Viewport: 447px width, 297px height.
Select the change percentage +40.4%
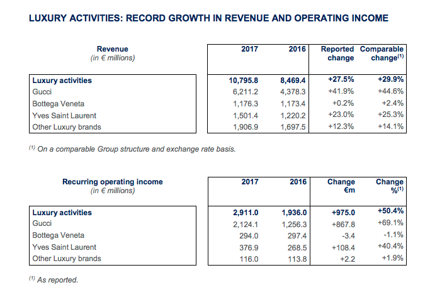coord(390,246)
